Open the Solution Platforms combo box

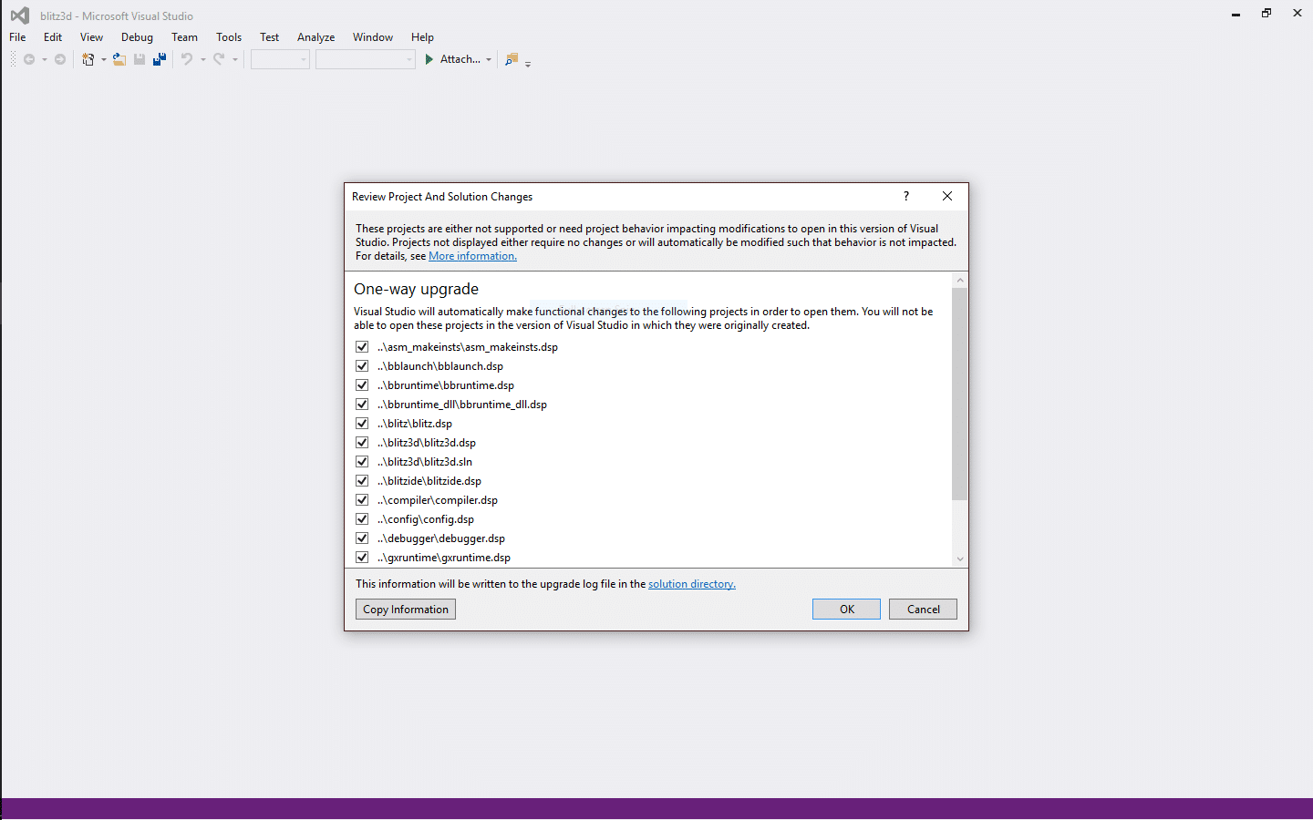point(366,59)
